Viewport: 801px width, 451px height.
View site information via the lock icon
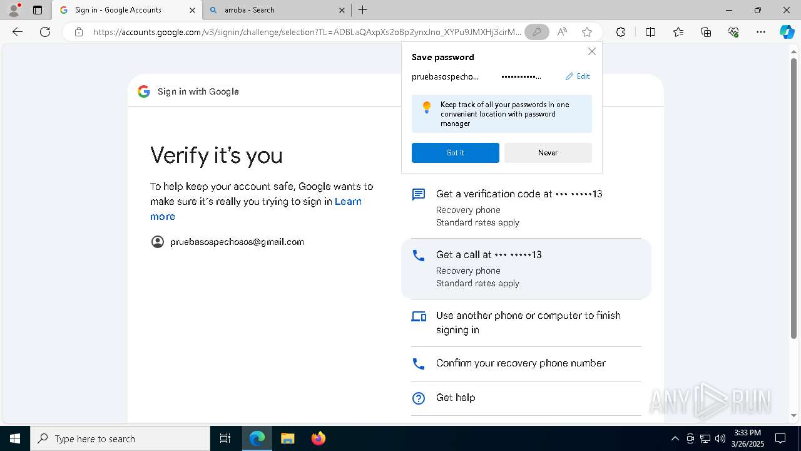coord(79,32)
